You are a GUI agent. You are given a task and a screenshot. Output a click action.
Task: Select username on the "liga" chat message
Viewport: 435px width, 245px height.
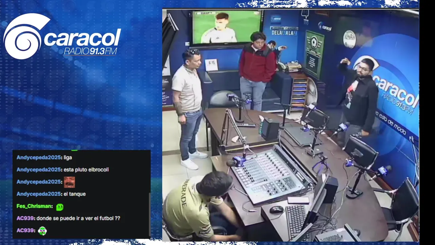(x=39, y=158)
